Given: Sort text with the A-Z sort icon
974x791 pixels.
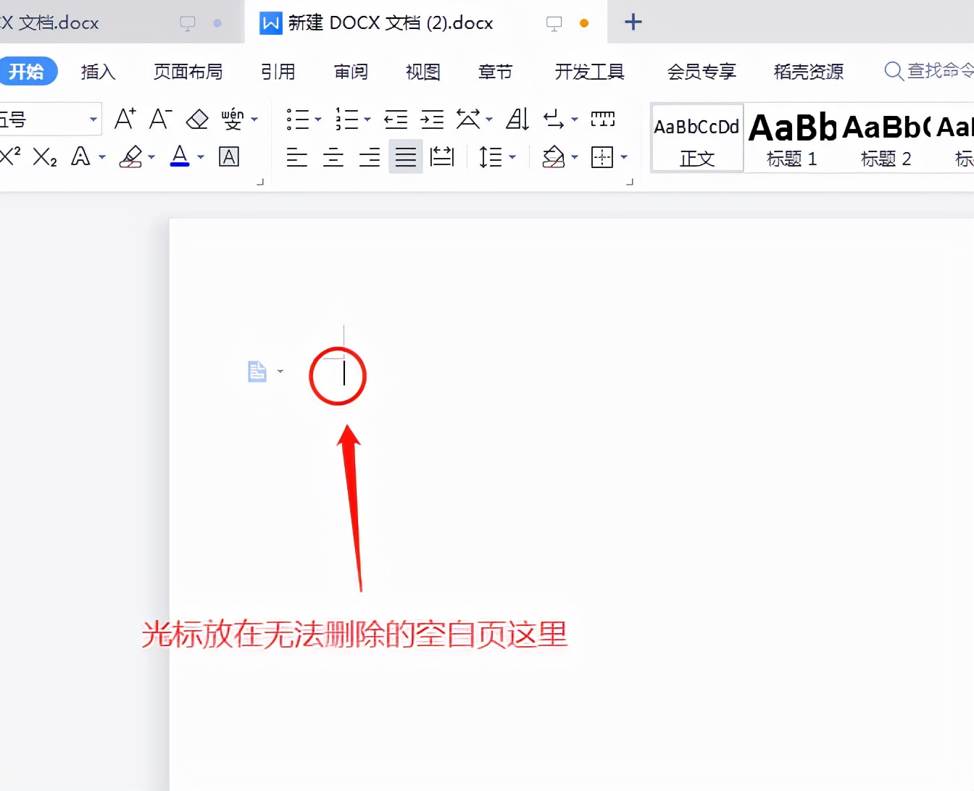Looking at the screenshot, I should pyautogui.click(x=517, y=119).
